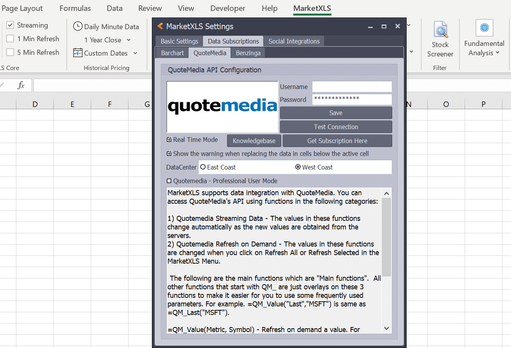511x348 pixels.
Task: Expand the 1 Year Close dropdown
Action: coord(129,40)
